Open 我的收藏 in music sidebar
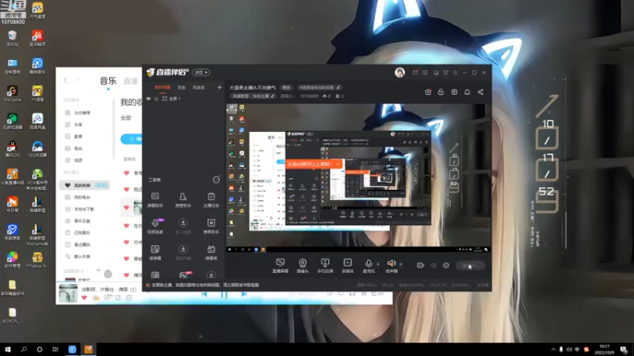This screenshot has width=634, height=356. (x=85, y=185)
